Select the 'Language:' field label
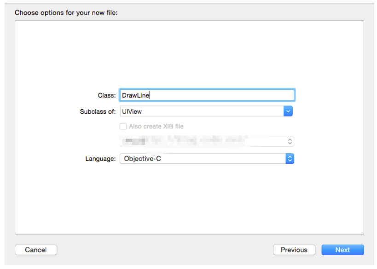Image resolution: width=377 pixels, height=269 pixels. click(x=100, y=158)
